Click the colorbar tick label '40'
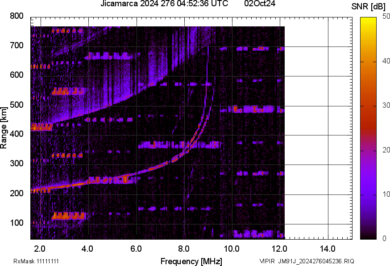 [386, 61]
